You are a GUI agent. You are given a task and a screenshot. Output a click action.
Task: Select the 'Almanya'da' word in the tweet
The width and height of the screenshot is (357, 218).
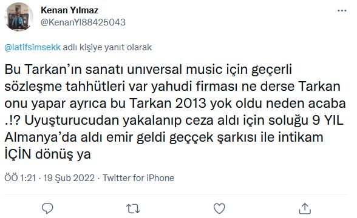point(40,137)
